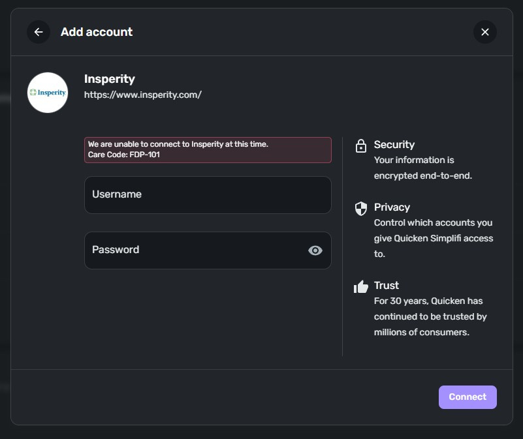
Task: Click the Trust heading
Action: 386,286
